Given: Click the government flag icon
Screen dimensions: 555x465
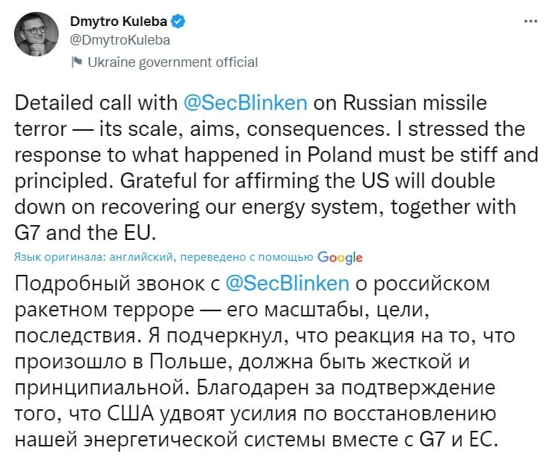Looking at the screenshot, I should (x=77, y=62).
